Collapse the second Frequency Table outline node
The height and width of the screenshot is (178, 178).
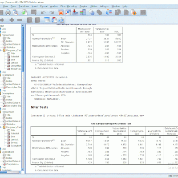pyautogui.click(x=0, y=127)
